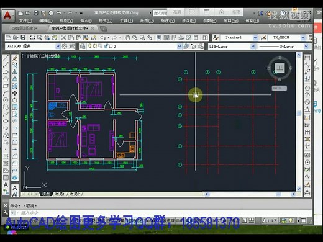This screenshot has height=242, width=323.
Task: Click title bar search input box
Action: (x=160, y=13)
